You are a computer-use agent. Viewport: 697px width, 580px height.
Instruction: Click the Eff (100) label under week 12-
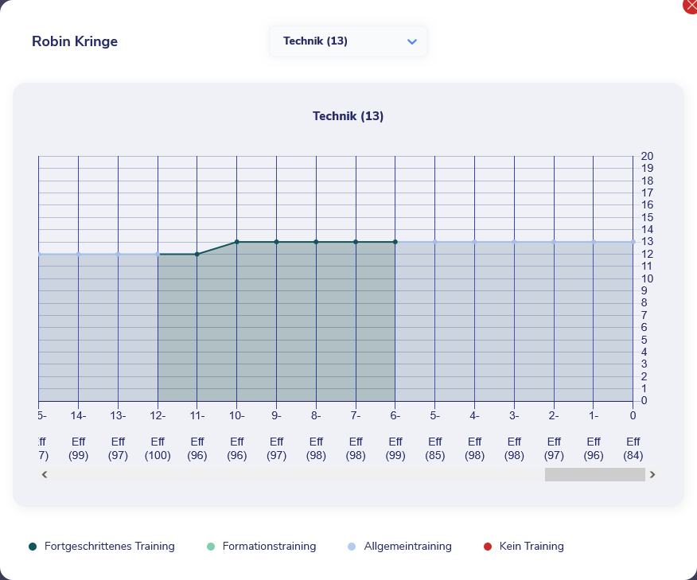tap(158, 449)
